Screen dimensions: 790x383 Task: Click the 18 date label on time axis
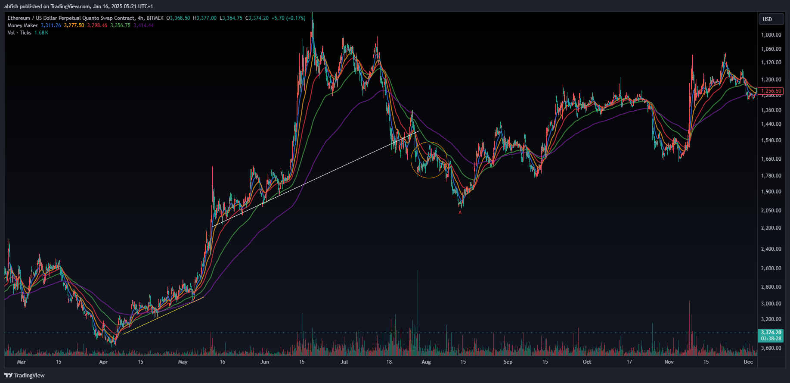tap(389, 362)
